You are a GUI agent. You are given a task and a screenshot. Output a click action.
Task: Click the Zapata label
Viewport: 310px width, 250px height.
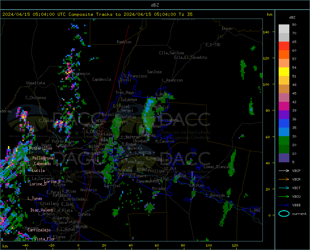click(x=84, y=214)
